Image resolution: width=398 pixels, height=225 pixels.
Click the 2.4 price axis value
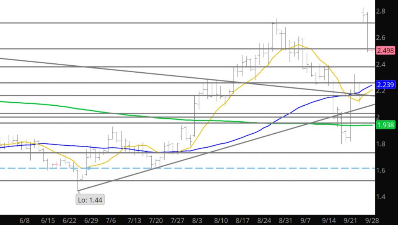(381, 64)
